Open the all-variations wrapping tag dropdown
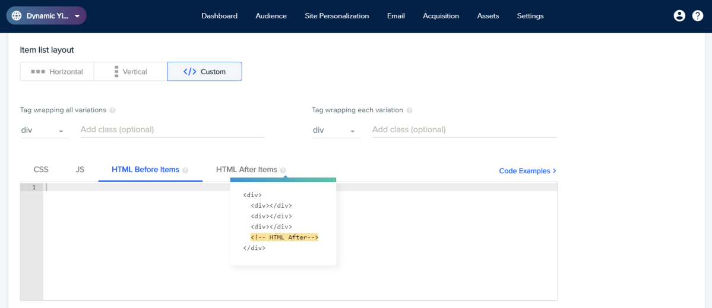Image resolution: width=712 pixels, height=308 pixels. click(44, 130)
